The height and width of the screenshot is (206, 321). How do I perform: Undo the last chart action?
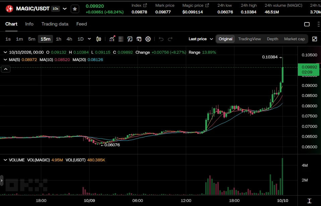click(x=161, y=39)
